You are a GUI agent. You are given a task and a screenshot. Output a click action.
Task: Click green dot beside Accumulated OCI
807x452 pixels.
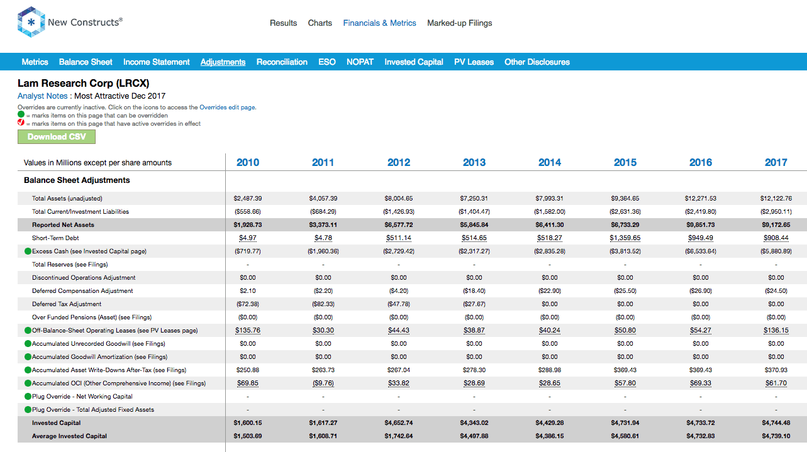pos(28,383)
